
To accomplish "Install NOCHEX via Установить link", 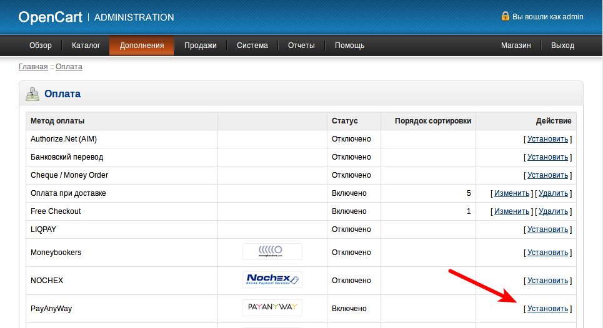I will 547,281.
